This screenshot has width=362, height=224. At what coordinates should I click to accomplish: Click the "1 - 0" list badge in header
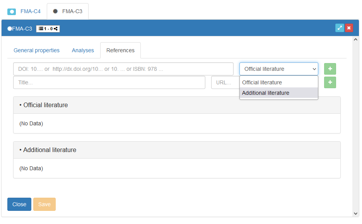click(48, 29)
